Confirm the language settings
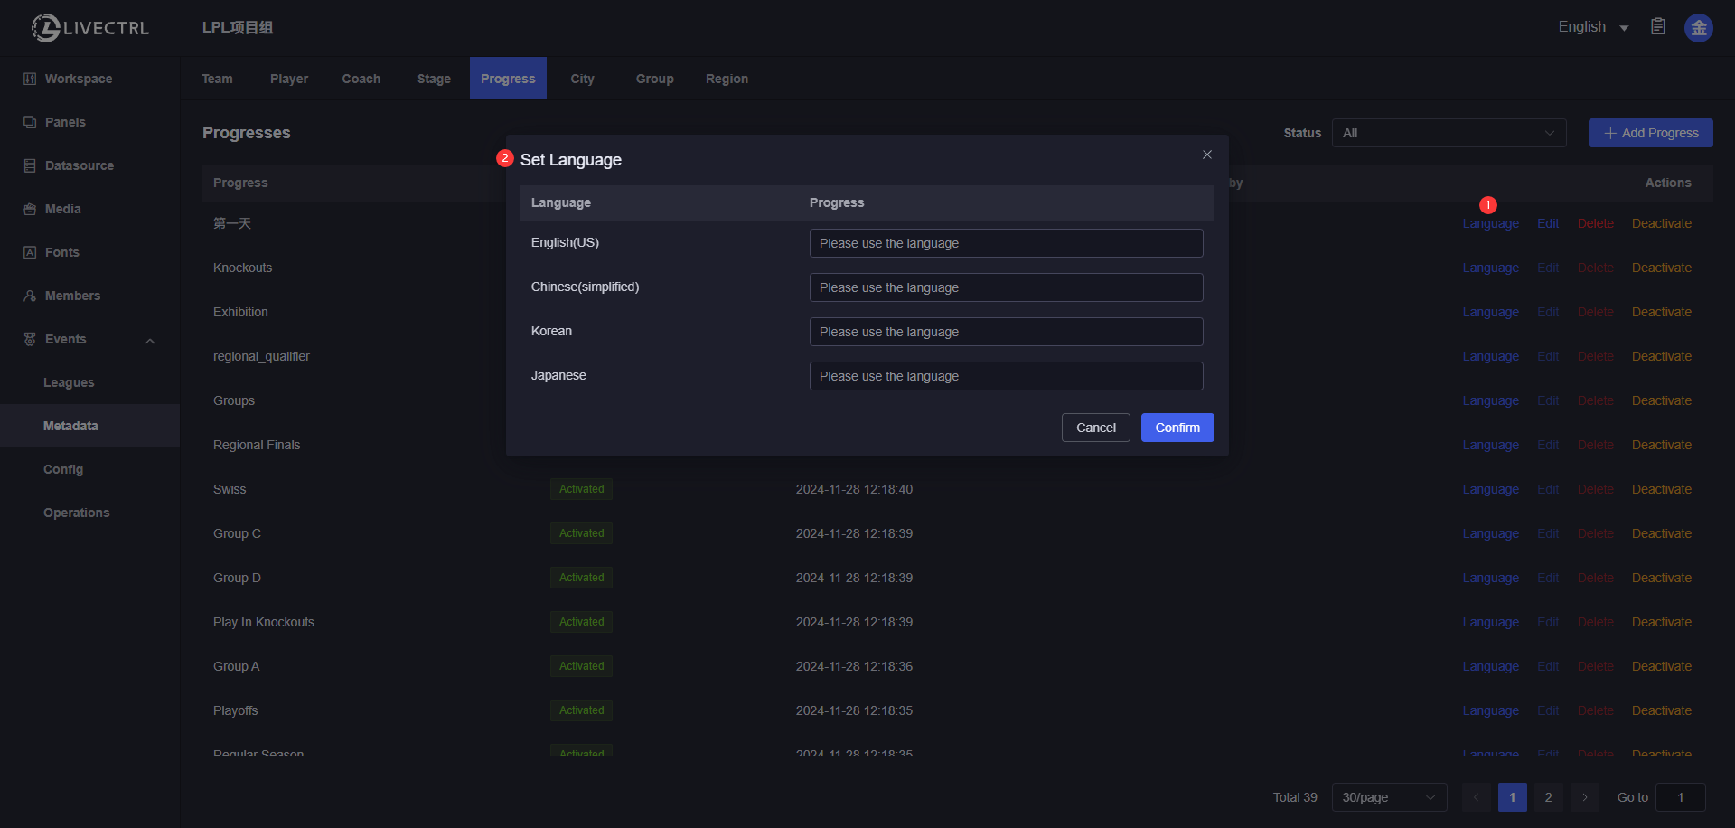Image resolution: width=1735 pixels, height=828 pixels. (1177, 428)
